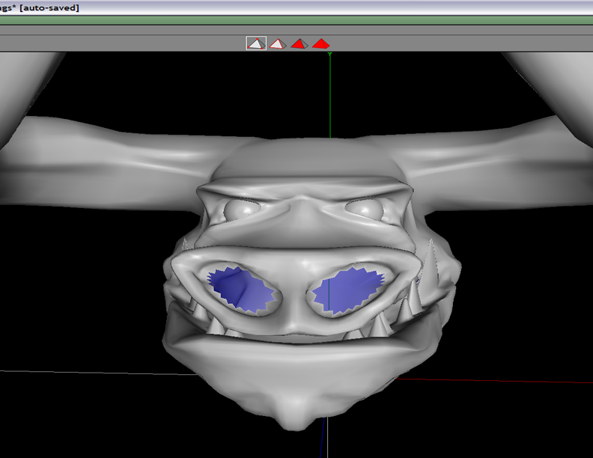Click the right blue nostril surface on the model
Viewport: 593px width, 458px height.
(x=348, y=290)
